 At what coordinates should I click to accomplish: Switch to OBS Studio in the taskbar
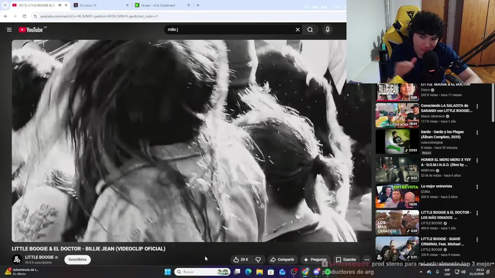point(294,272)
